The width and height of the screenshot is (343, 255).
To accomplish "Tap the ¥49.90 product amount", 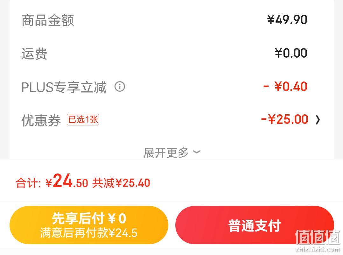I will tap(287, 20).
